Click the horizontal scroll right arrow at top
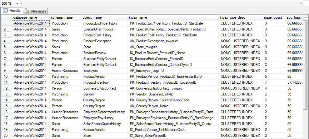The width and height of the screenshot is (309, 139). click(x=301, y=3)
